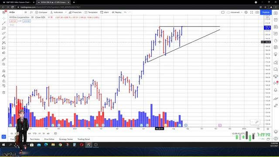Image resolution: width=279 pixels, height=157 pixels.
Task: Select the zoom-in magnifier tool
Action: (x=4, y=64)
